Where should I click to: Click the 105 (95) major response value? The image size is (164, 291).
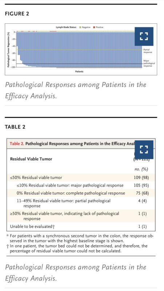point(141,186)
